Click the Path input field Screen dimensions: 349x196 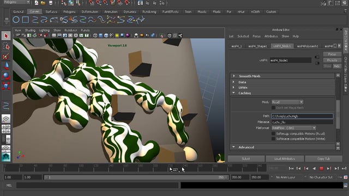(302, 116)
